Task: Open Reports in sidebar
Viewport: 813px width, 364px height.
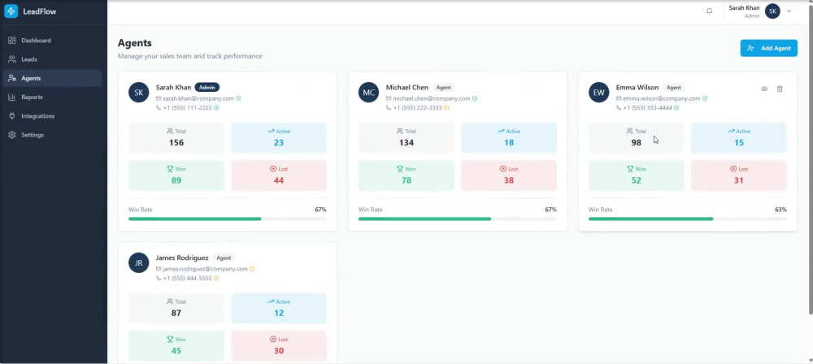Action: [x=52, y=97]
